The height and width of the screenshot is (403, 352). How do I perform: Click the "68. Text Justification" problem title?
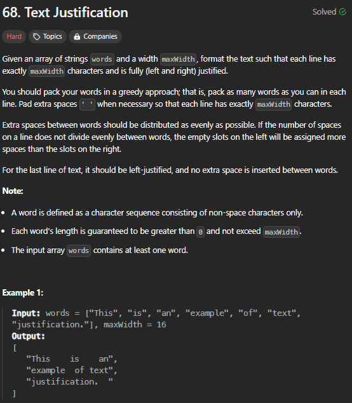click(x=65, y=12)
